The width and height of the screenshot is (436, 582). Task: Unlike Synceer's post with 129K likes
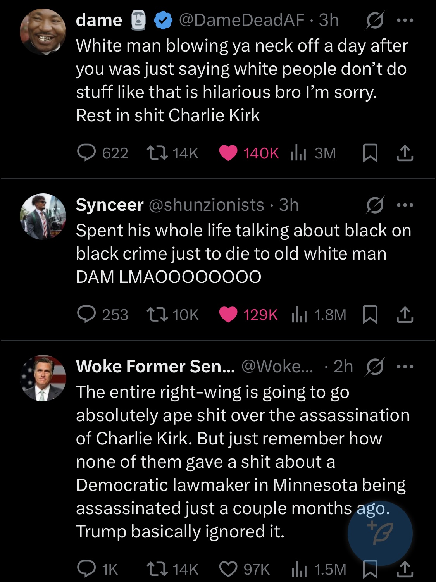tap(228, 314)
